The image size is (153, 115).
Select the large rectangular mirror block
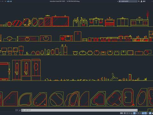tap(60, 21)
